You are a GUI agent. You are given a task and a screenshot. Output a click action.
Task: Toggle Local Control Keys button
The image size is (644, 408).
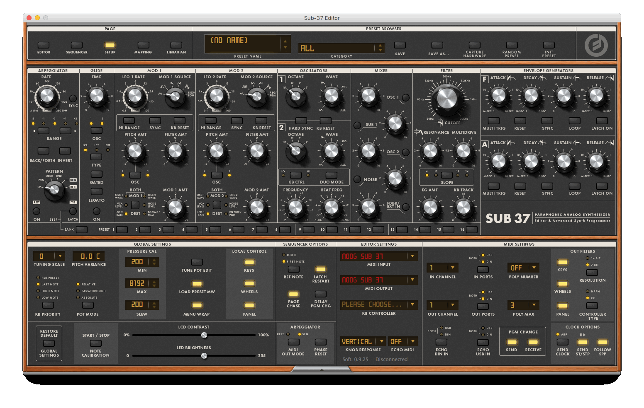(249, 262)
